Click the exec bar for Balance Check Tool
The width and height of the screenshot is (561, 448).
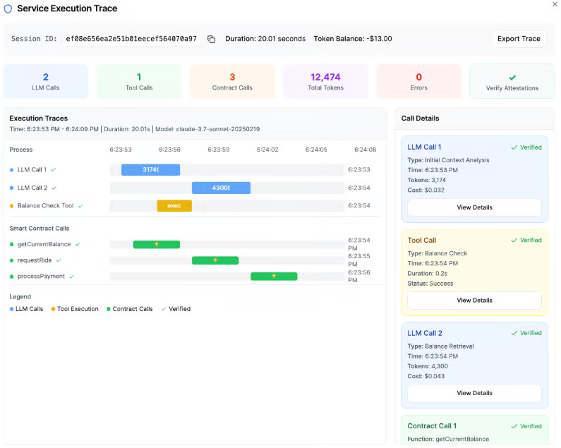(x=174, y=206)
